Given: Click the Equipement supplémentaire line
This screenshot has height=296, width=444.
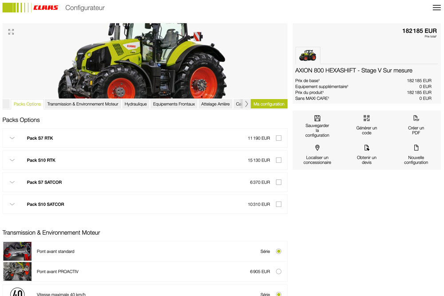Looking at the screenshot, I should click(x=363, y=87).
